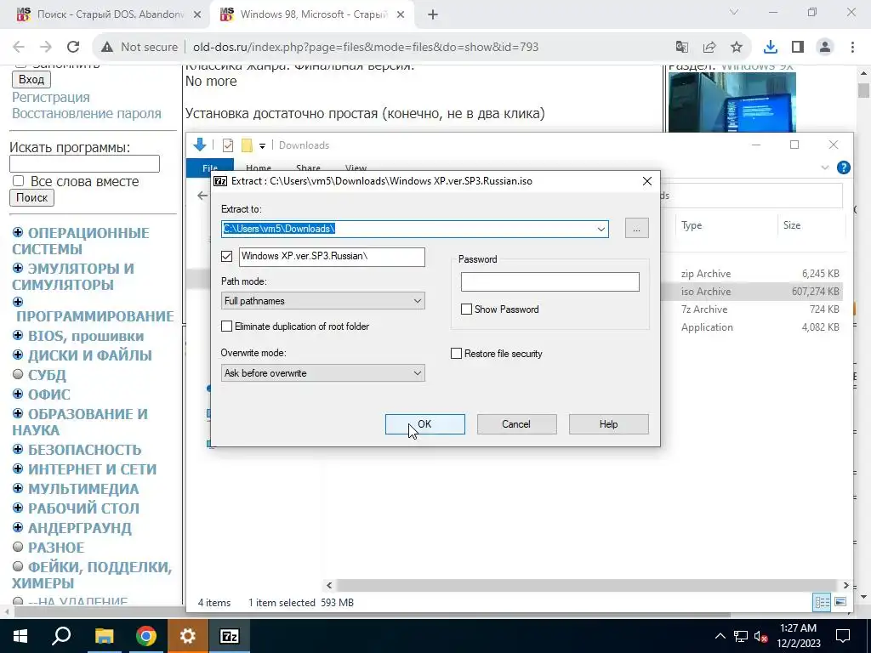Open the Восстановление пароля link
Image resolution: width=871 pixels, height=653 pixels.
pyautogui.click(x=87, y=113)
